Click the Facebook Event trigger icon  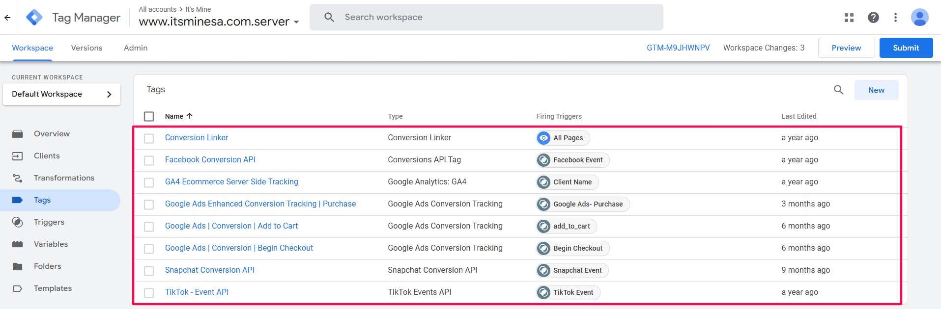point(543,160)
